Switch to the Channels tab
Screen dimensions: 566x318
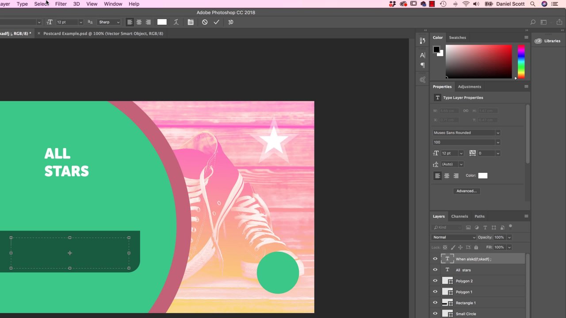coord(459,216)
